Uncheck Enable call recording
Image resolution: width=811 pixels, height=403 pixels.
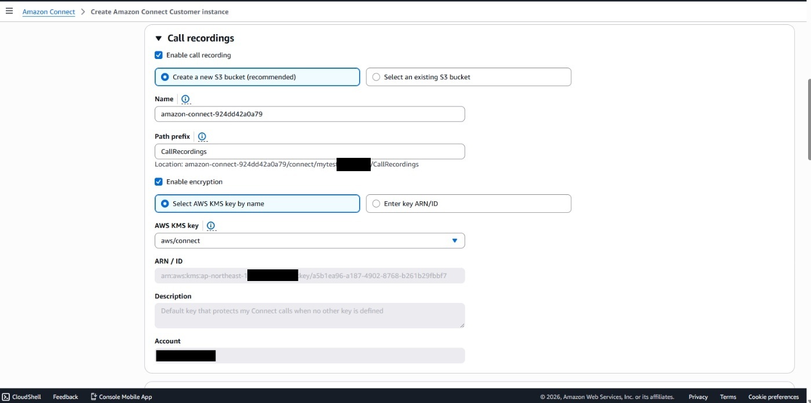(x=159, y=55)
